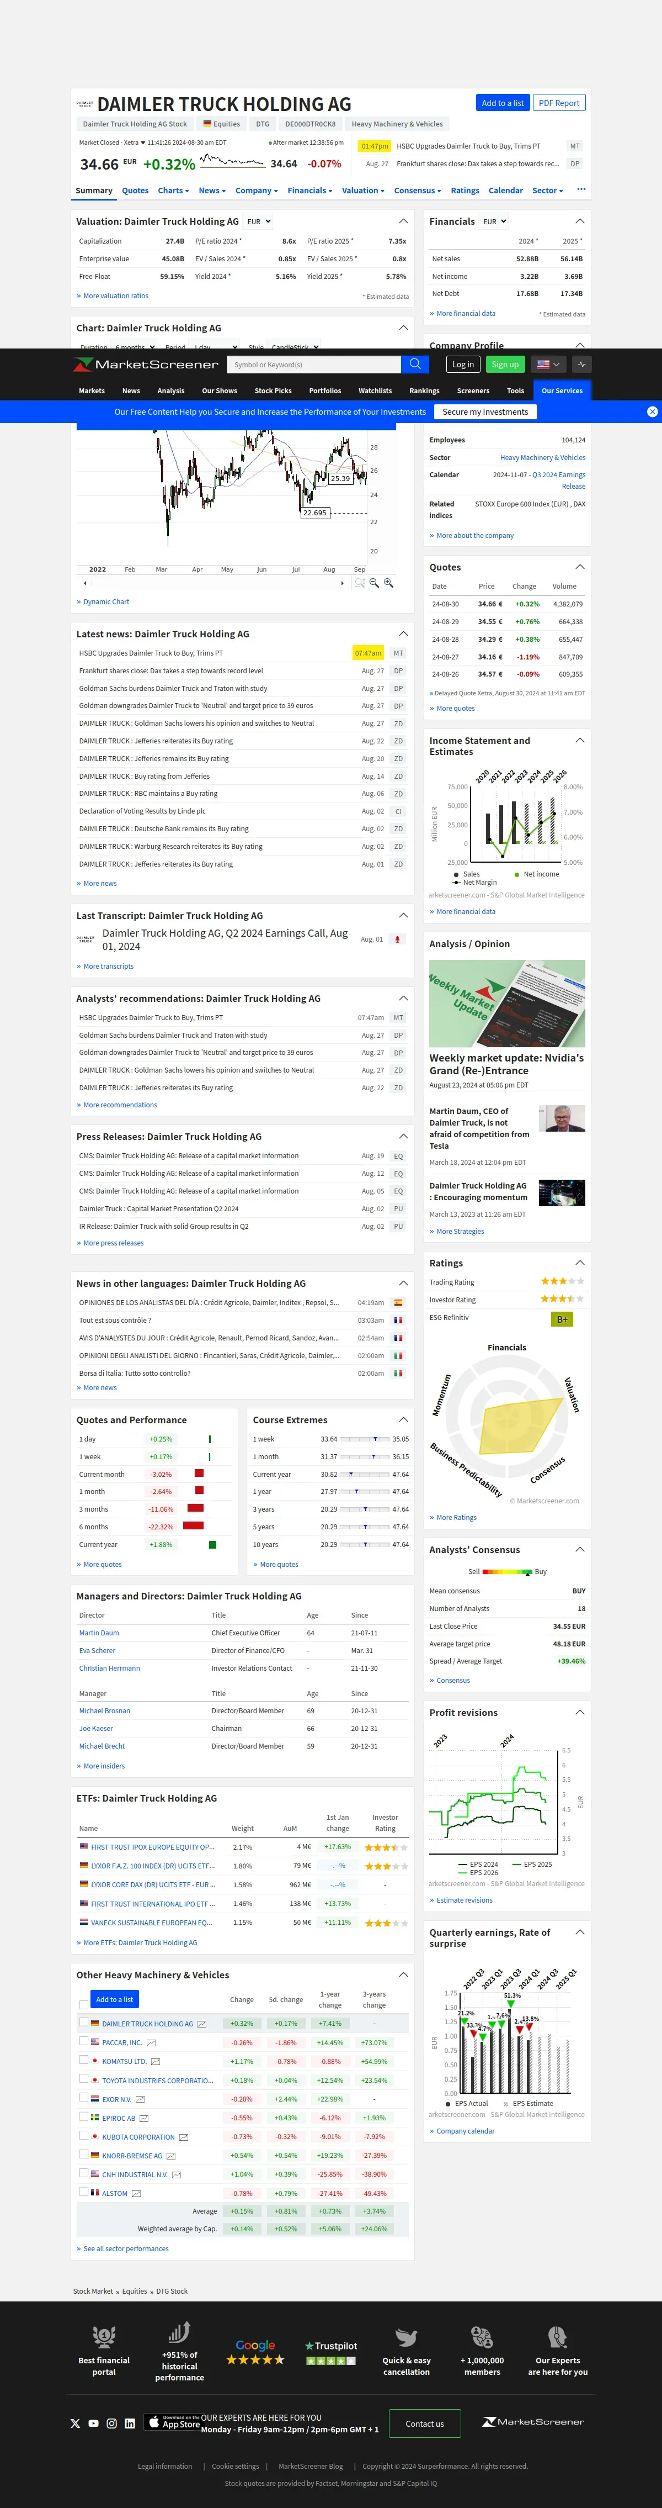Click the chart timeline scrollbar track
This screenshot has width=662, height=2508.
tap(214, 583)
